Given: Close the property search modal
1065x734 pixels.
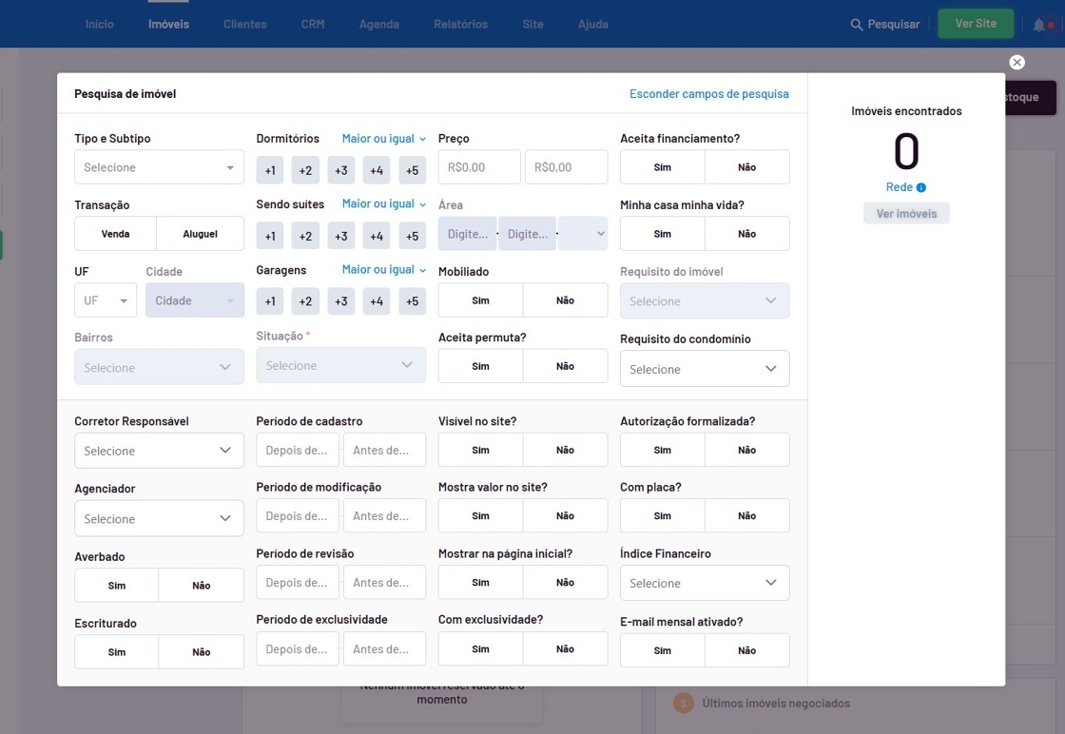Looking at the screenshot, I should (x=1017, y=63).
